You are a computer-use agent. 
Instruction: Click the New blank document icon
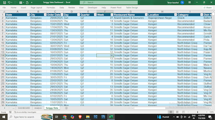click(x=27, y=3)
